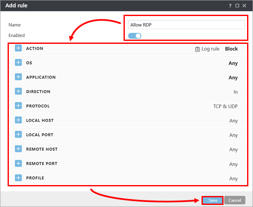Expand the ACTION section plus icon
253x207 pixels.
click(x=18, y=48)
